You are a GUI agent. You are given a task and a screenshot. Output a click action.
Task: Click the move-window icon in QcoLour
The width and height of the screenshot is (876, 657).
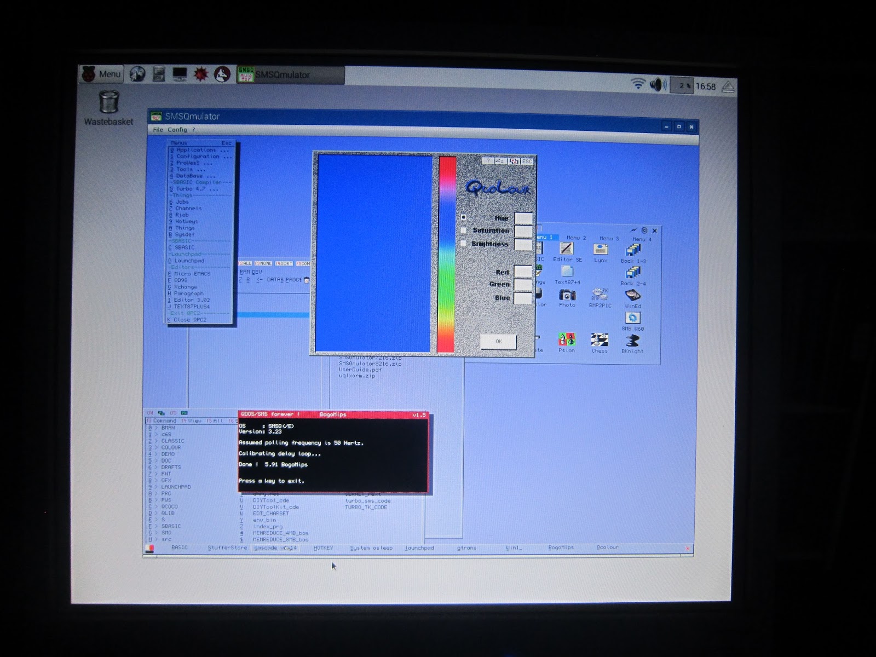[x=514, y=161]
